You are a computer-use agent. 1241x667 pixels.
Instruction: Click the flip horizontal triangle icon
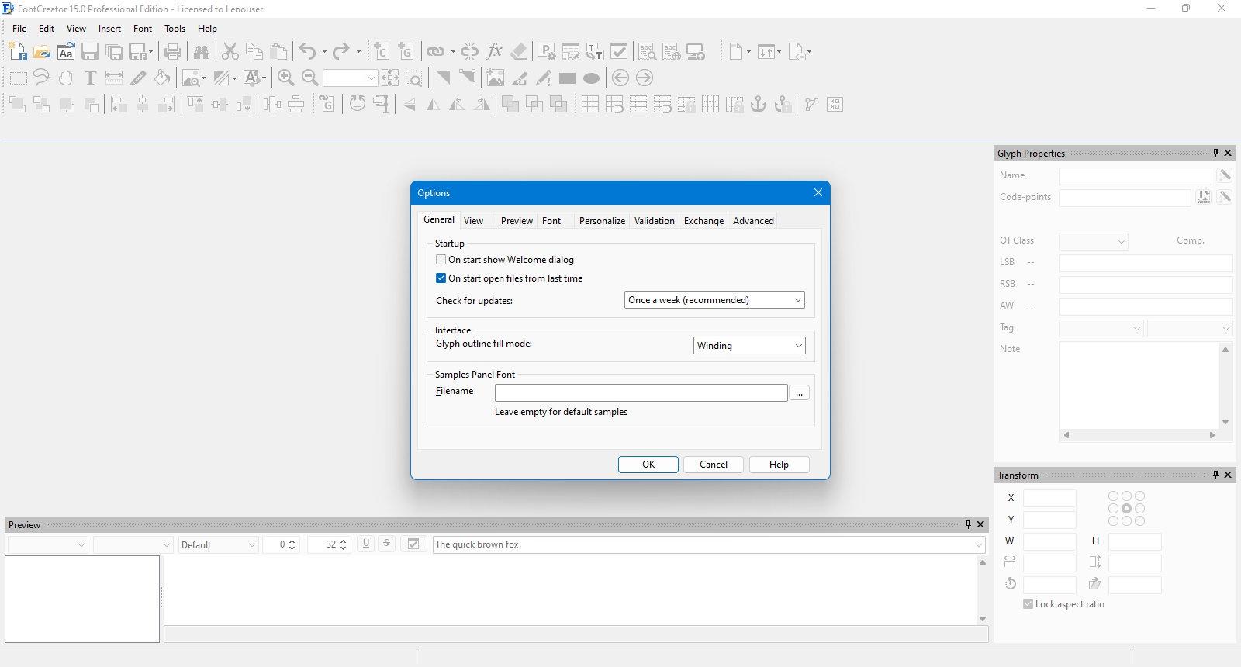pos(434,104)
